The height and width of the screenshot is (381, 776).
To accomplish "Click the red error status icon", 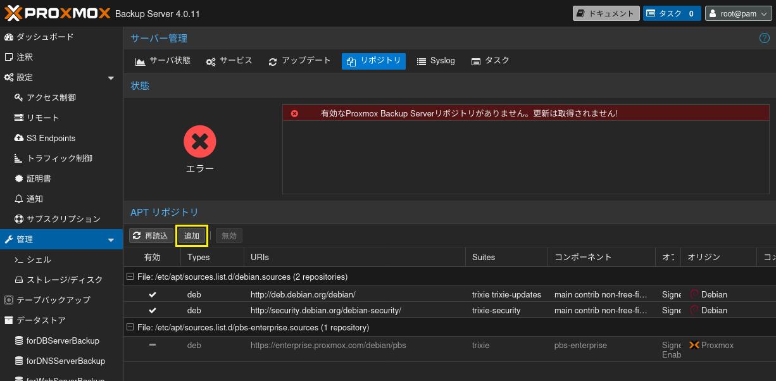I will (x=200, y=142).
